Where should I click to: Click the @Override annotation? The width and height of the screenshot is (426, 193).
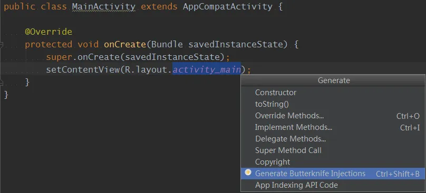[49, 32]
